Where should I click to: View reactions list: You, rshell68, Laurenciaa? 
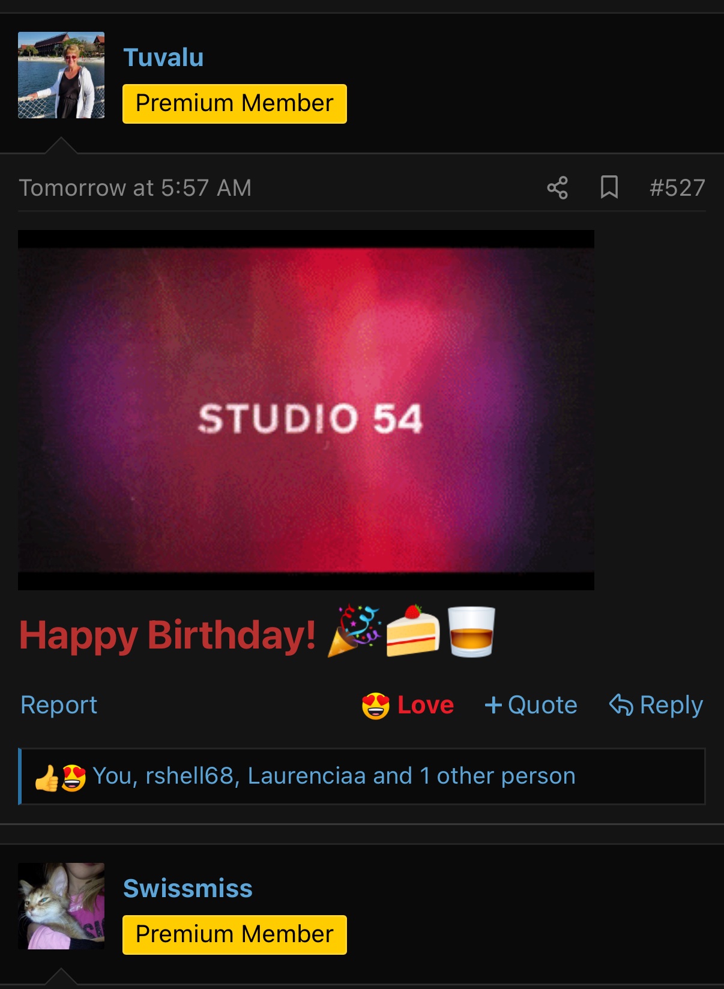[334, 776]
